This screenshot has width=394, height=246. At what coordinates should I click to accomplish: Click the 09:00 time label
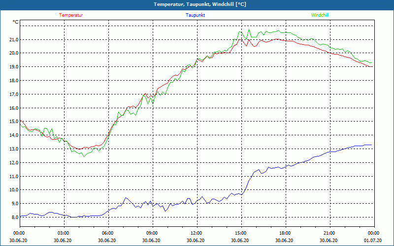point(153,233)
